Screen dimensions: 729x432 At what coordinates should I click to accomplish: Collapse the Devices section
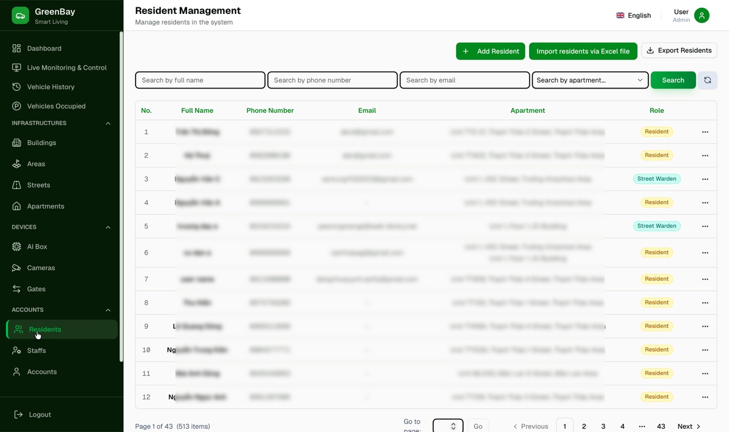tap(108, 227)
